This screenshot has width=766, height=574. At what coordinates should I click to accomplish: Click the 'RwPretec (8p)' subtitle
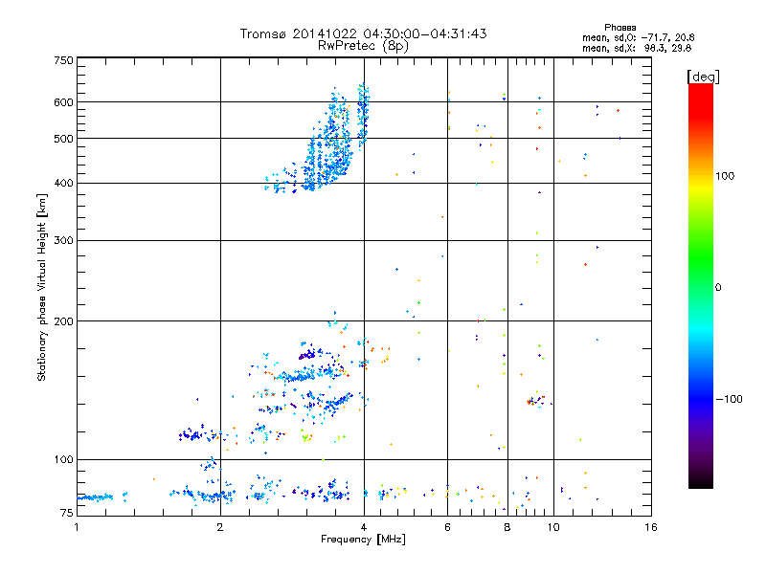(x=363, y=46)
